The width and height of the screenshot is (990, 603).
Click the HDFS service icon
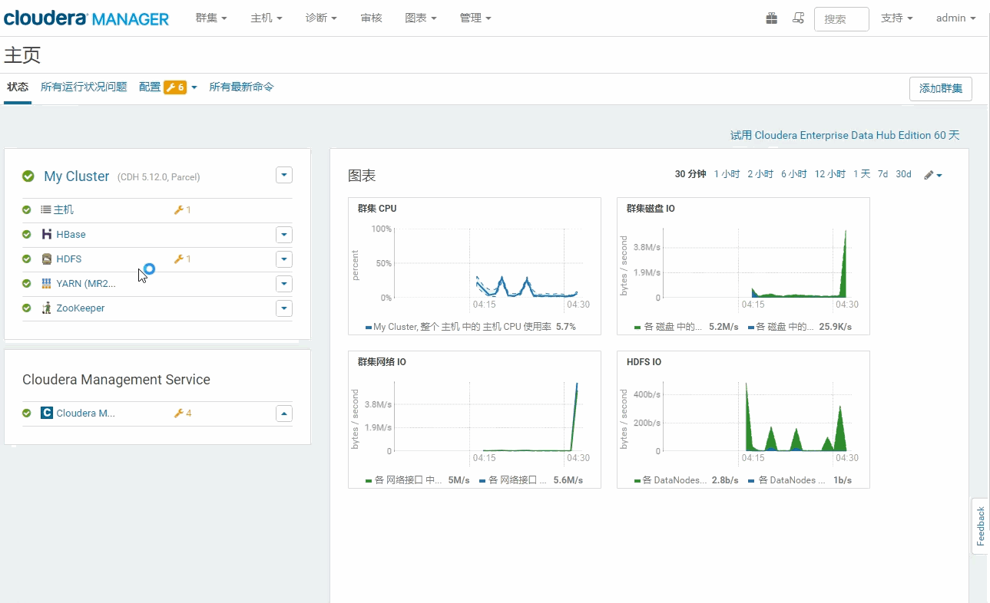pyautogui.click(x=47, y=259)
